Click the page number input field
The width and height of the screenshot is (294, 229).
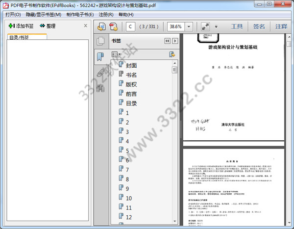[x=130, y=26]
